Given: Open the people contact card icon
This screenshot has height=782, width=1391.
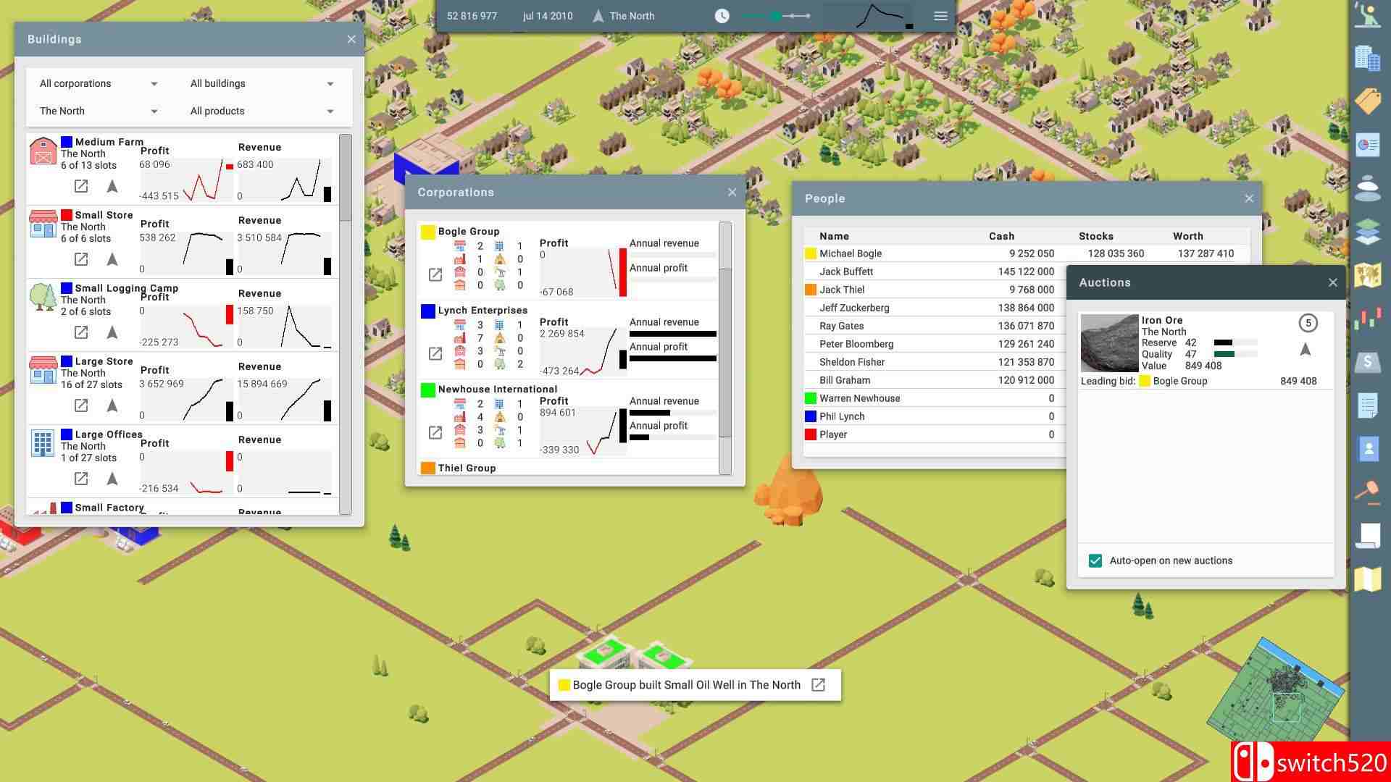Looking at the screenshot, I should 1368,448.
